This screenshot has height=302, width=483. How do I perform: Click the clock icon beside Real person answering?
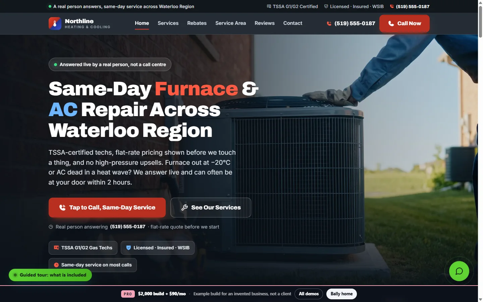[51, 227]
